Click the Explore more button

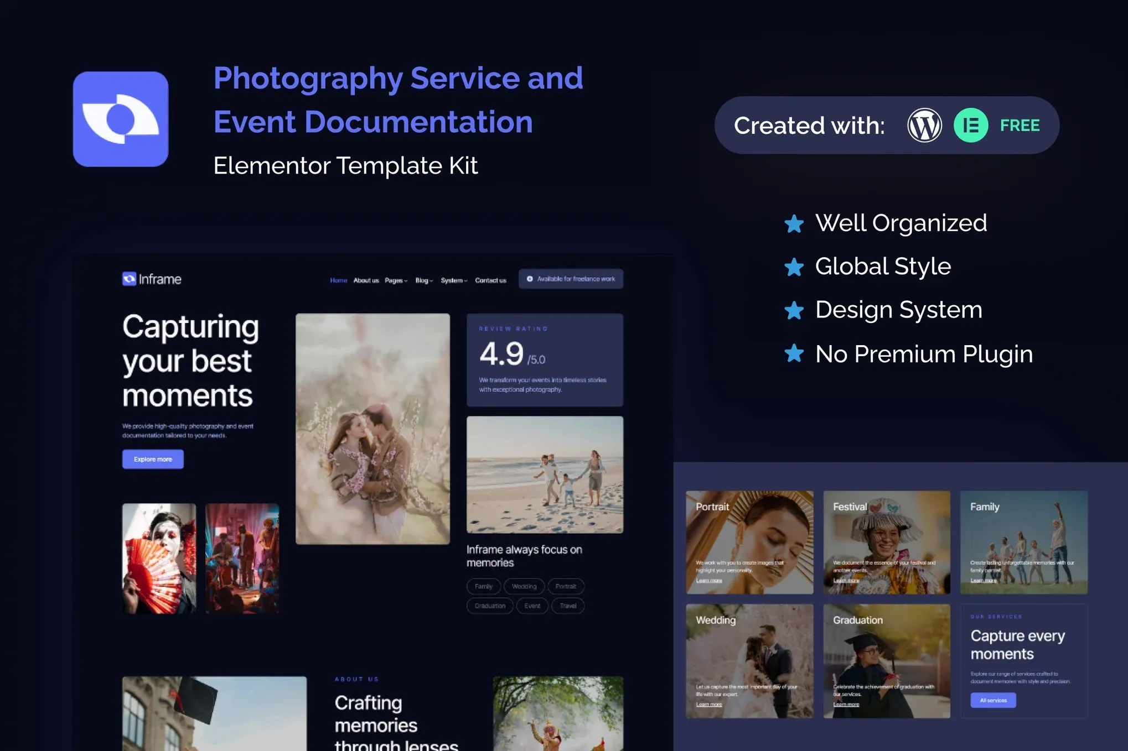[153, 459]
